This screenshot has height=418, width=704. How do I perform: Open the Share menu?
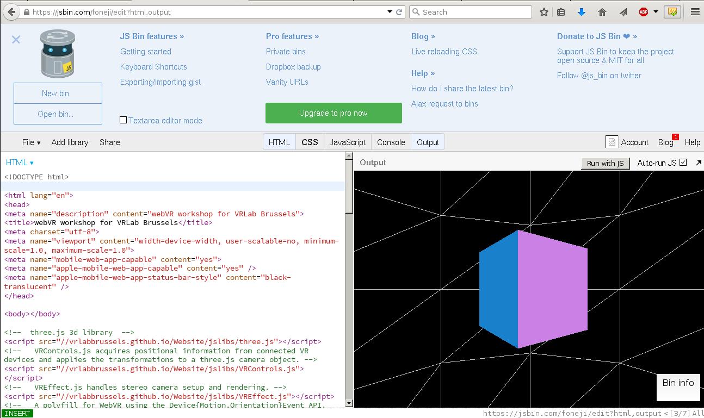[109, 142]
